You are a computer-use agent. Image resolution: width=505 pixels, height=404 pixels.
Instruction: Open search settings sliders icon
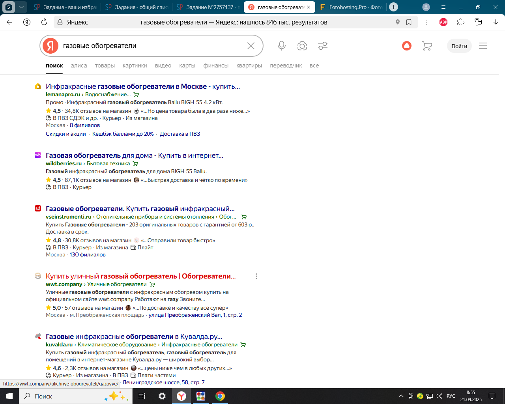pos(323,46)
